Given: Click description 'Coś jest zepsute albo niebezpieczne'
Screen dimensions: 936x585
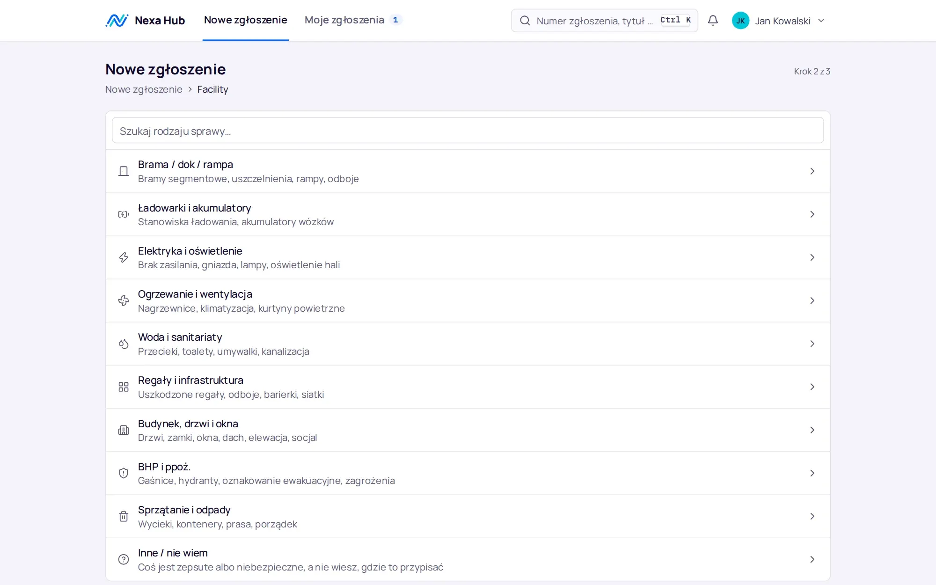Looking at the screenshot, I should (222, 567).
